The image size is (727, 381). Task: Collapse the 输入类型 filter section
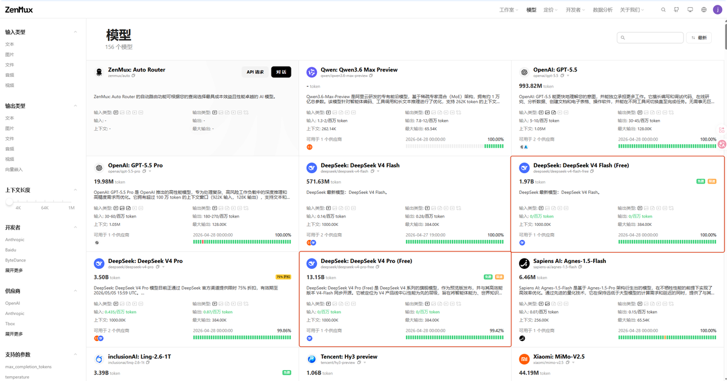pyautogui.click(x=76, y=32)
